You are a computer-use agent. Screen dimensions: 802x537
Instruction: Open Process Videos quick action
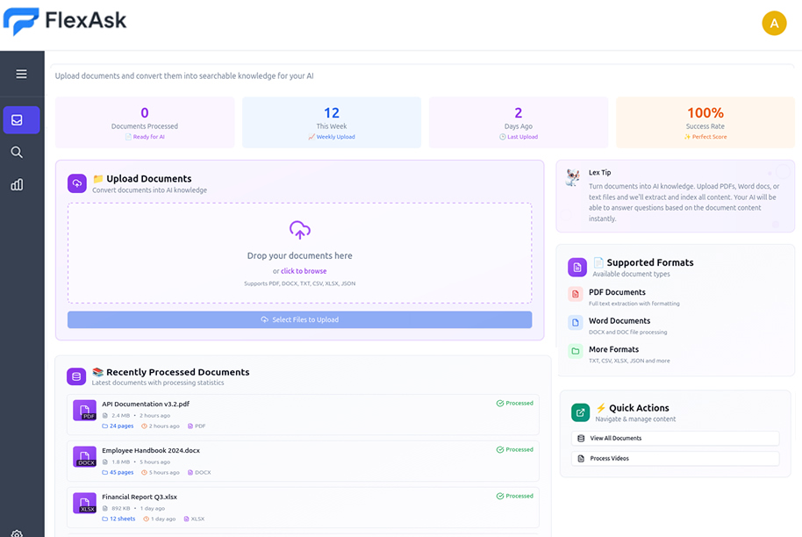[x=675, y=459]
